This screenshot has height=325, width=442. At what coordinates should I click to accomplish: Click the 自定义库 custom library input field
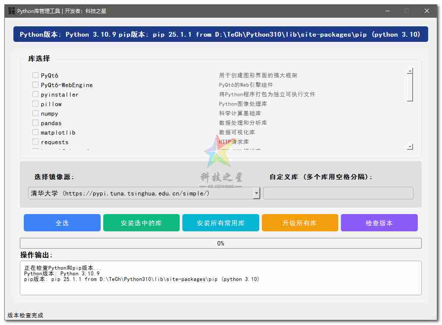click(x=338, y=193)
